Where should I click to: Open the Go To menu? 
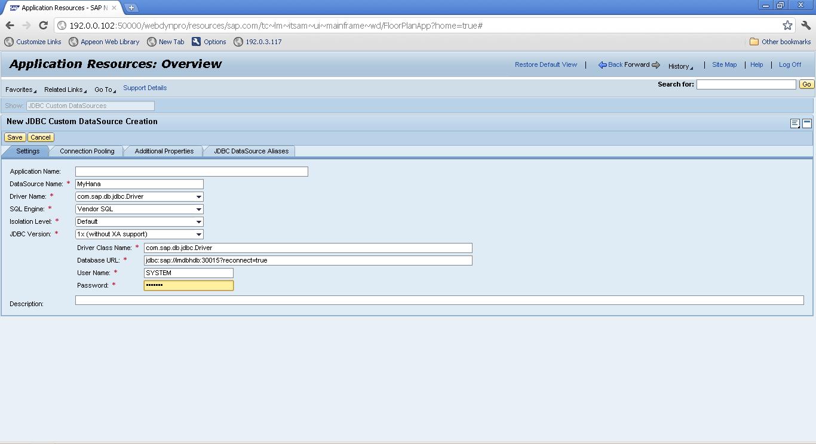(105, 90)
